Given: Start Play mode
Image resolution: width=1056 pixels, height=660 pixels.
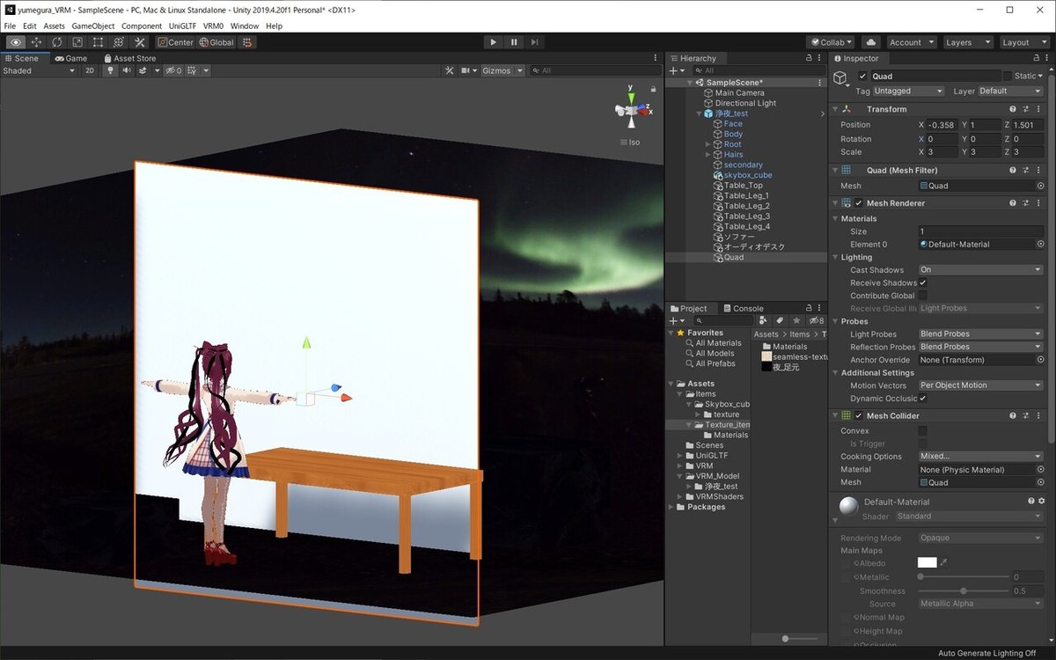Looking at the screenshot, I should 493,42.
